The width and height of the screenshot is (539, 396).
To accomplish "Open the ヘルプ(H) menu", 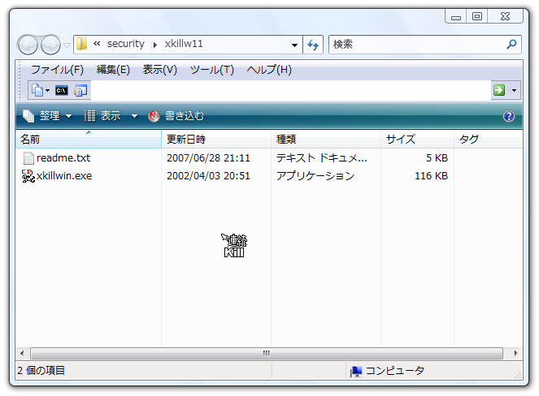I will tap(269, 70).
